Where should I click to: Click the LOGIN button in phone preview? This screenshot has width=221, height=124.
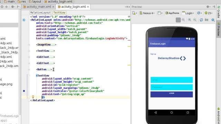coord(172,94)
